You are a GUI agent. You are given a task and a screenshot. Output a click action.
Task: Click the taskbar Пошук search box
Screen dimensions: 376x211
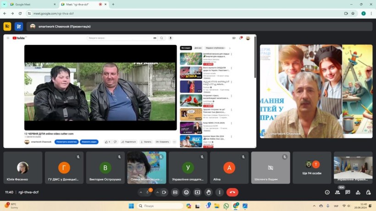coord(160,206)
